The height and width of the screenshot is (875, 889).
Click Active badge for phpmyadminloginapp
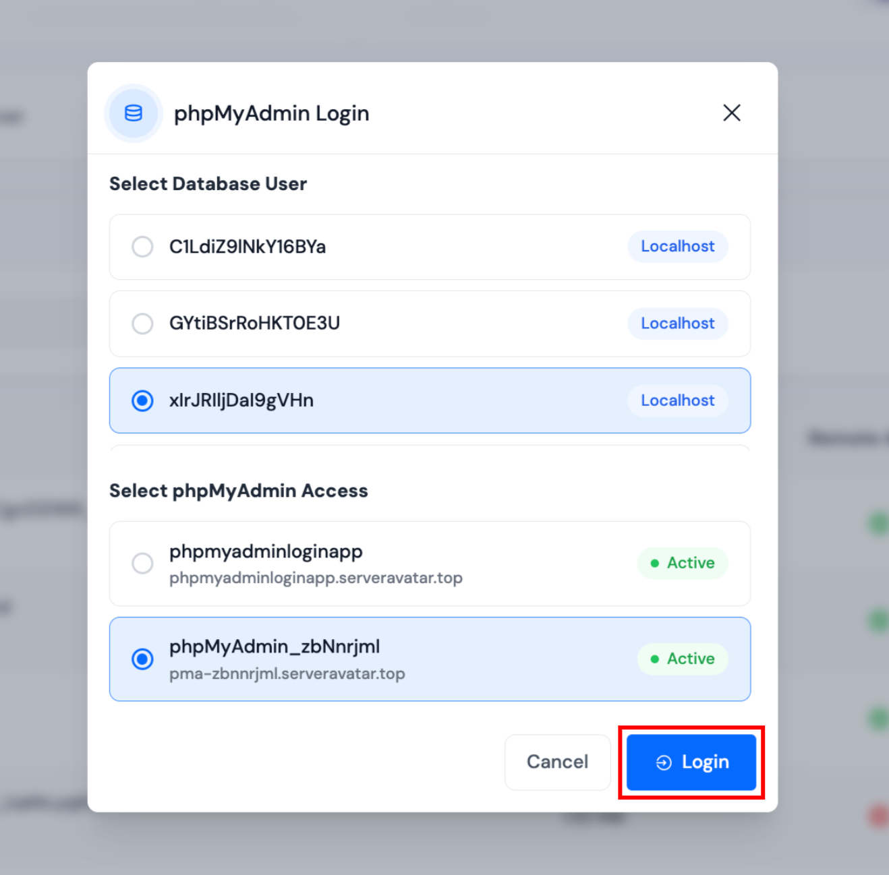(x=683, y=563)
